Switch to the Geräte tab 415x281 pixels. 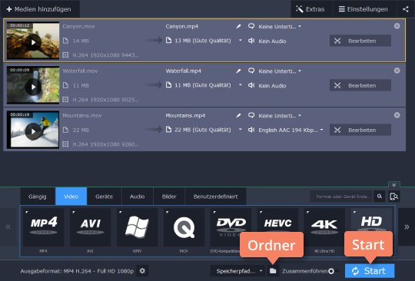tap(104, 197)
